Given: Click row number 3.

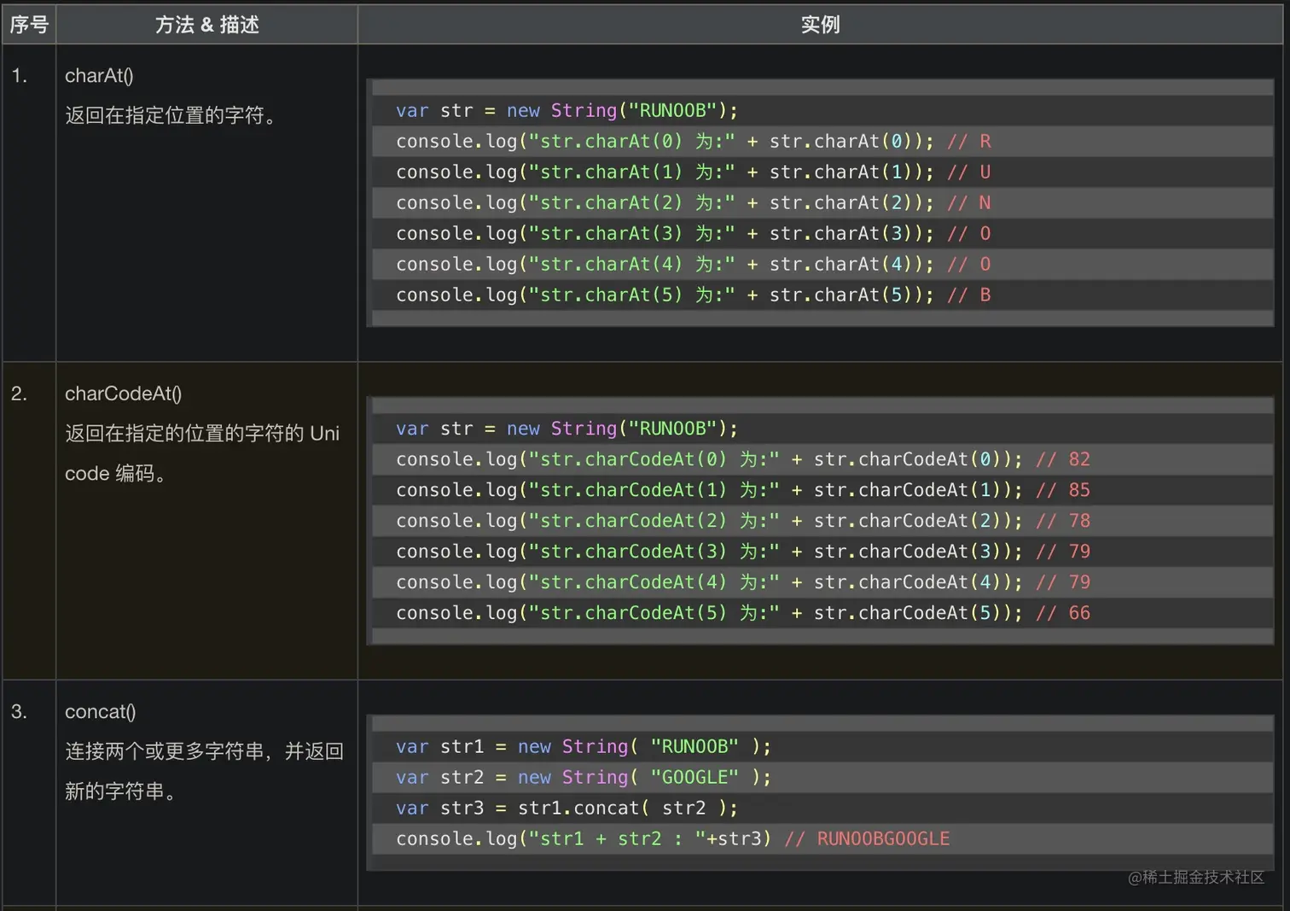Looking at the screenshot, I should 20,711.
